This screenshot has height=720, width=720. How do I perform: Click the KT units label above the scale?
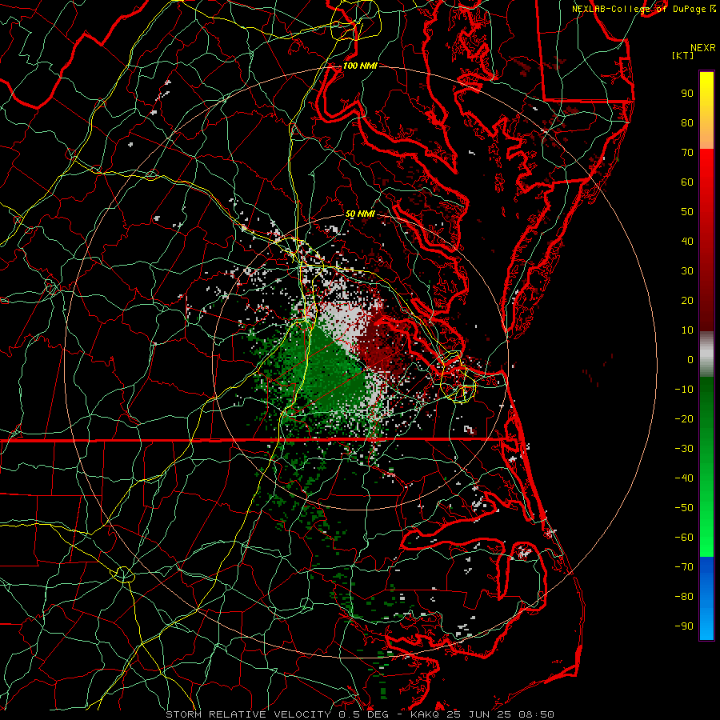(x=683, y=55)
